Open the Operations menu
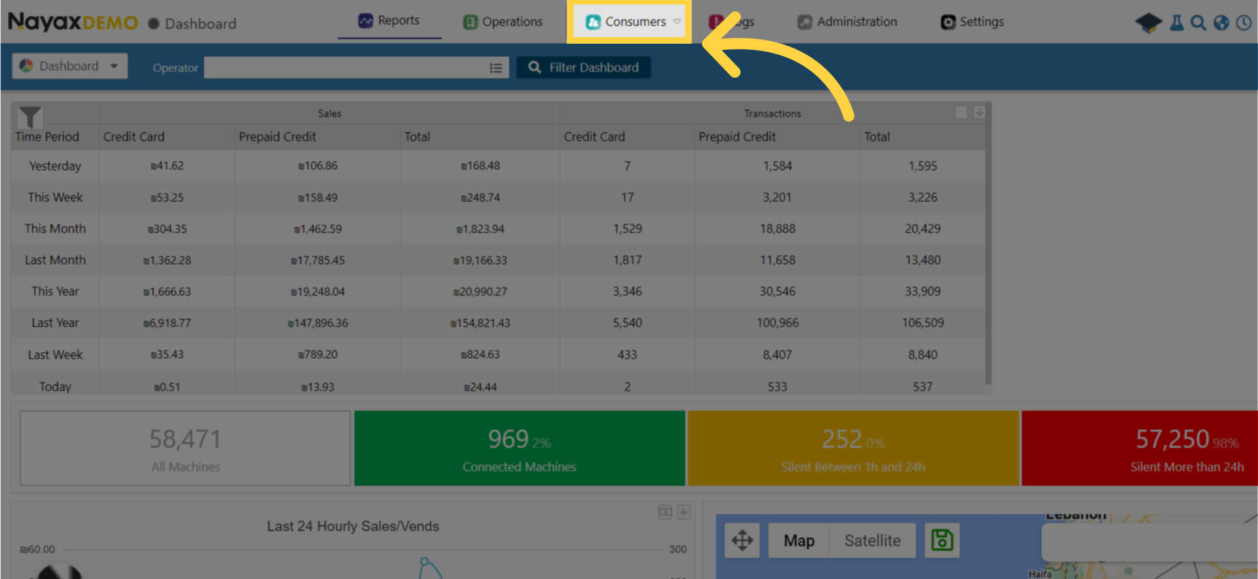 pos(503,22)
